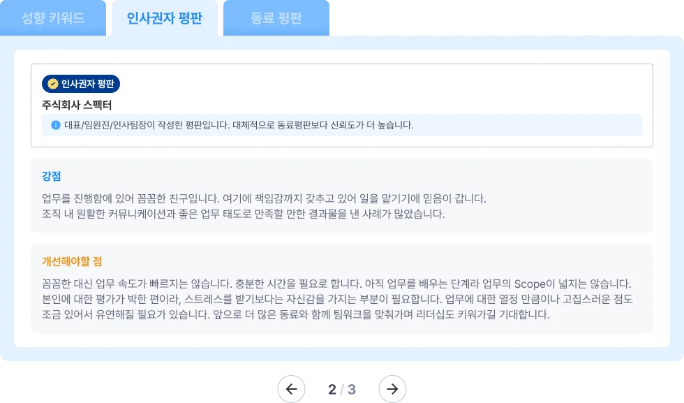
Task: Click the yellow checkmark badge icon
Action: pyautogui.click(x=52, y=84)
